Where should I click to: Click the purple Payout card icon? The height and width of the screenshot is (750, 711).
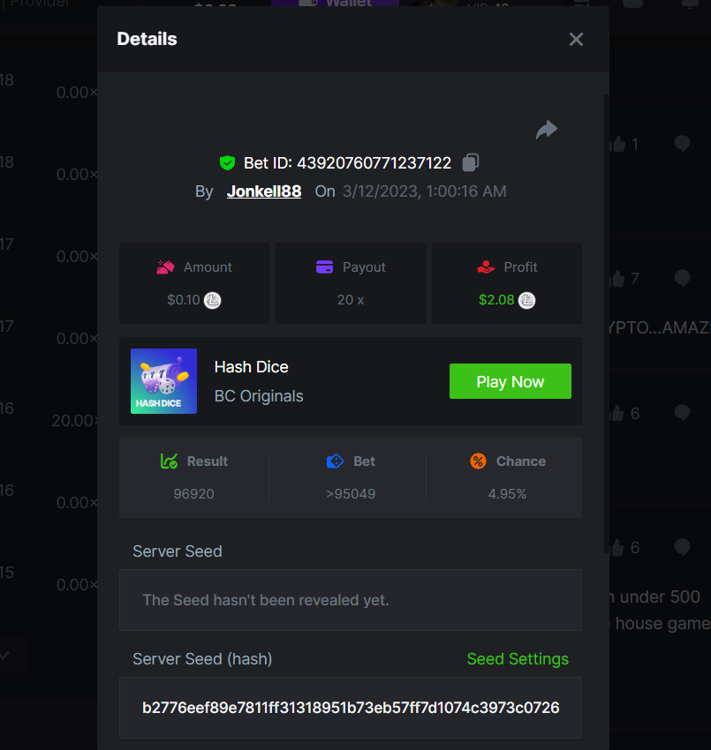(x=324, y=266)
